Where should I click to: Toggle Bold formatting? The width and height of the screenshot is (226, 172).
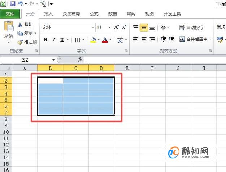[46, 40]
